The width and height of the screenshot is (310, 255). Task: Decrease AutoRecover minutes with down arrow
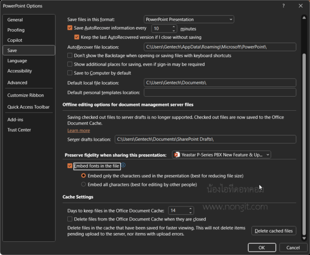pos(173,31)
